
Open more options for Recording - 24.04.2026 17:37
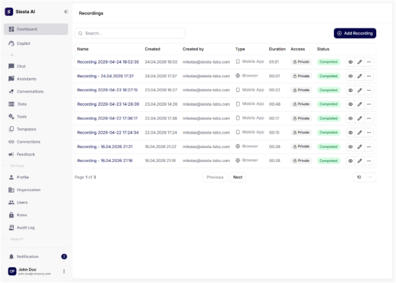coord(369,76)
